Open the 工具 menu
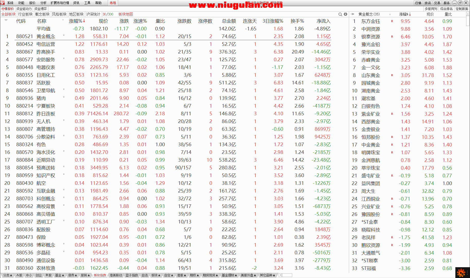The width and height of the screenshot is (470, 278). [87, 3]
